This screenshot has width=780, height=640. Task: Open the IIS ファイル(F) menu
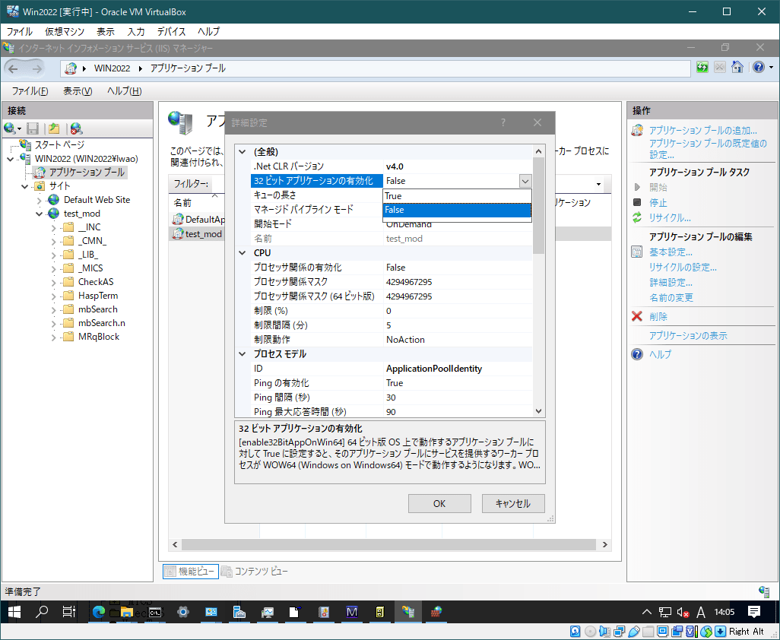30,91
